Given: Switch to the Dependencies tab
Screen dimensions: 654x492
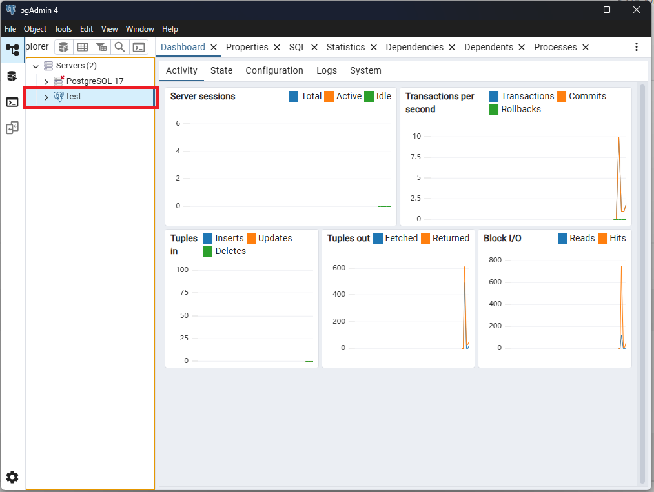Looking at the screenshot, I should coord(414,47).
